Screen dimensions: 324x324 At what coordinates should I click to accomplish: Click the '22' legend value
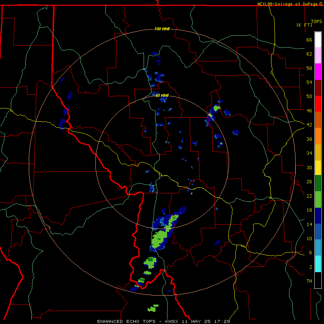309,196
